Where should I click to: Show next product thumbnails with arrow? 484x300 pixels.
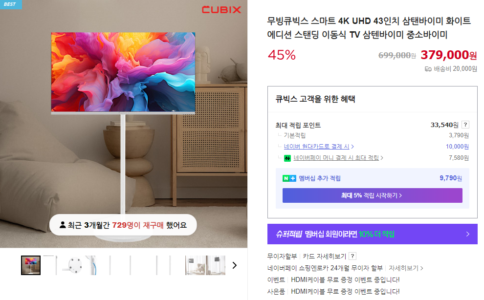[x=235, y=265]
